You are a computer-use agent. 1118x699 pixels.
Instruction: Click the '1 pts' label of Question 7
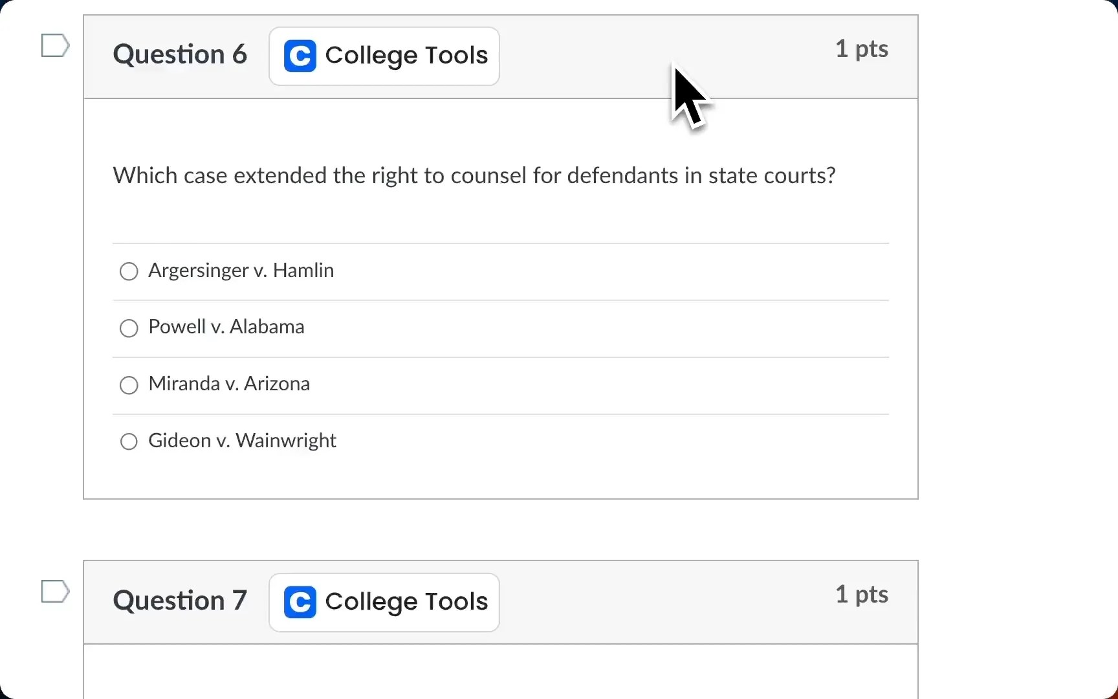[861, 595]
